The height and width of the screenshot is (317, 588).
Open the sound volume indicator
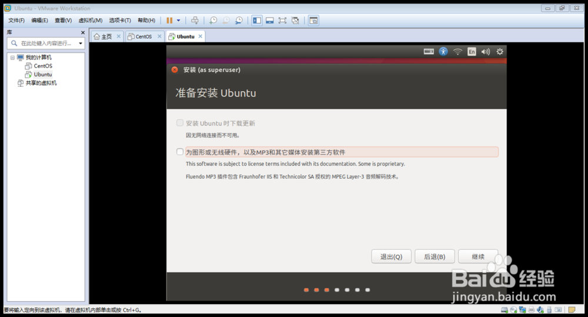(x=486, y=52)
